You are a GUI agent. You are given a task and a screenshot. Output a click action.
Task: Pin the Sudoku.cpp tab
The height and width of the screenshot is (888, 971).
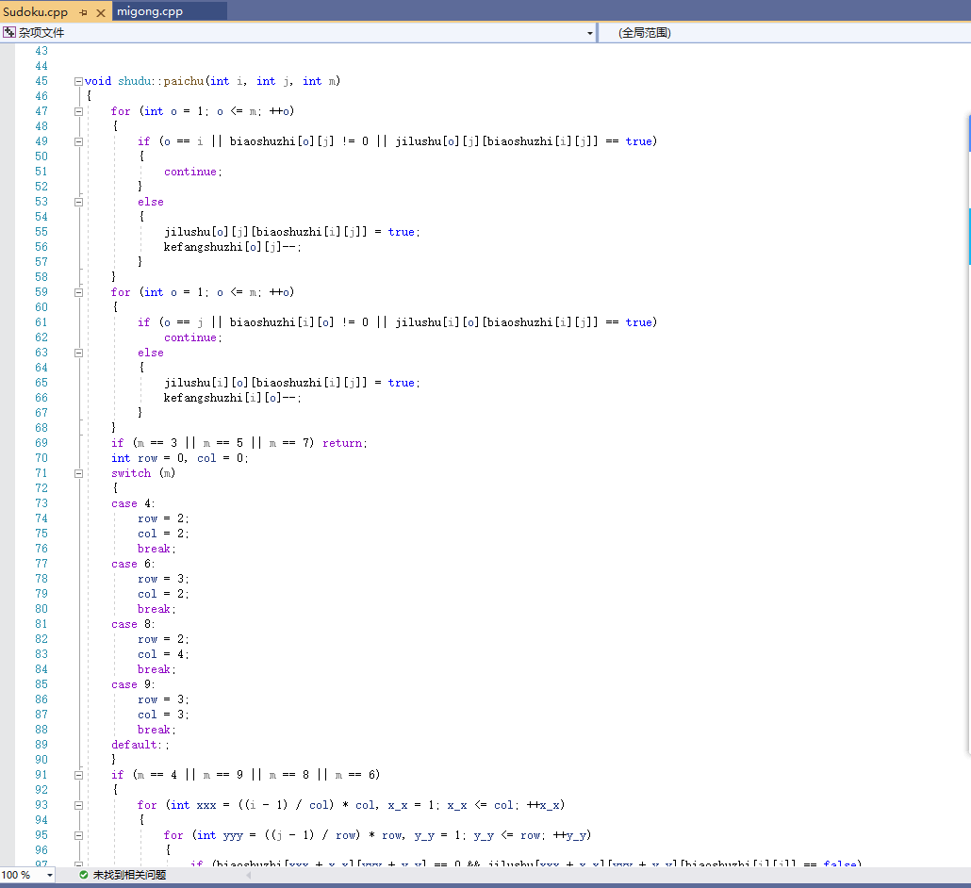pos(84,12)
